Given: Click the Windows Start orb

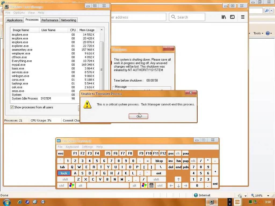Looking at the screenshot, I should point(7,202).
